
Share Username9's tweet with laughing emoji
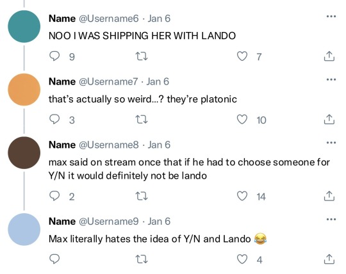coord(329,259)
